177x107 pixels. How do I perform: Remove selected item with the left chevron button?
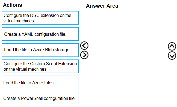[84, 46]
